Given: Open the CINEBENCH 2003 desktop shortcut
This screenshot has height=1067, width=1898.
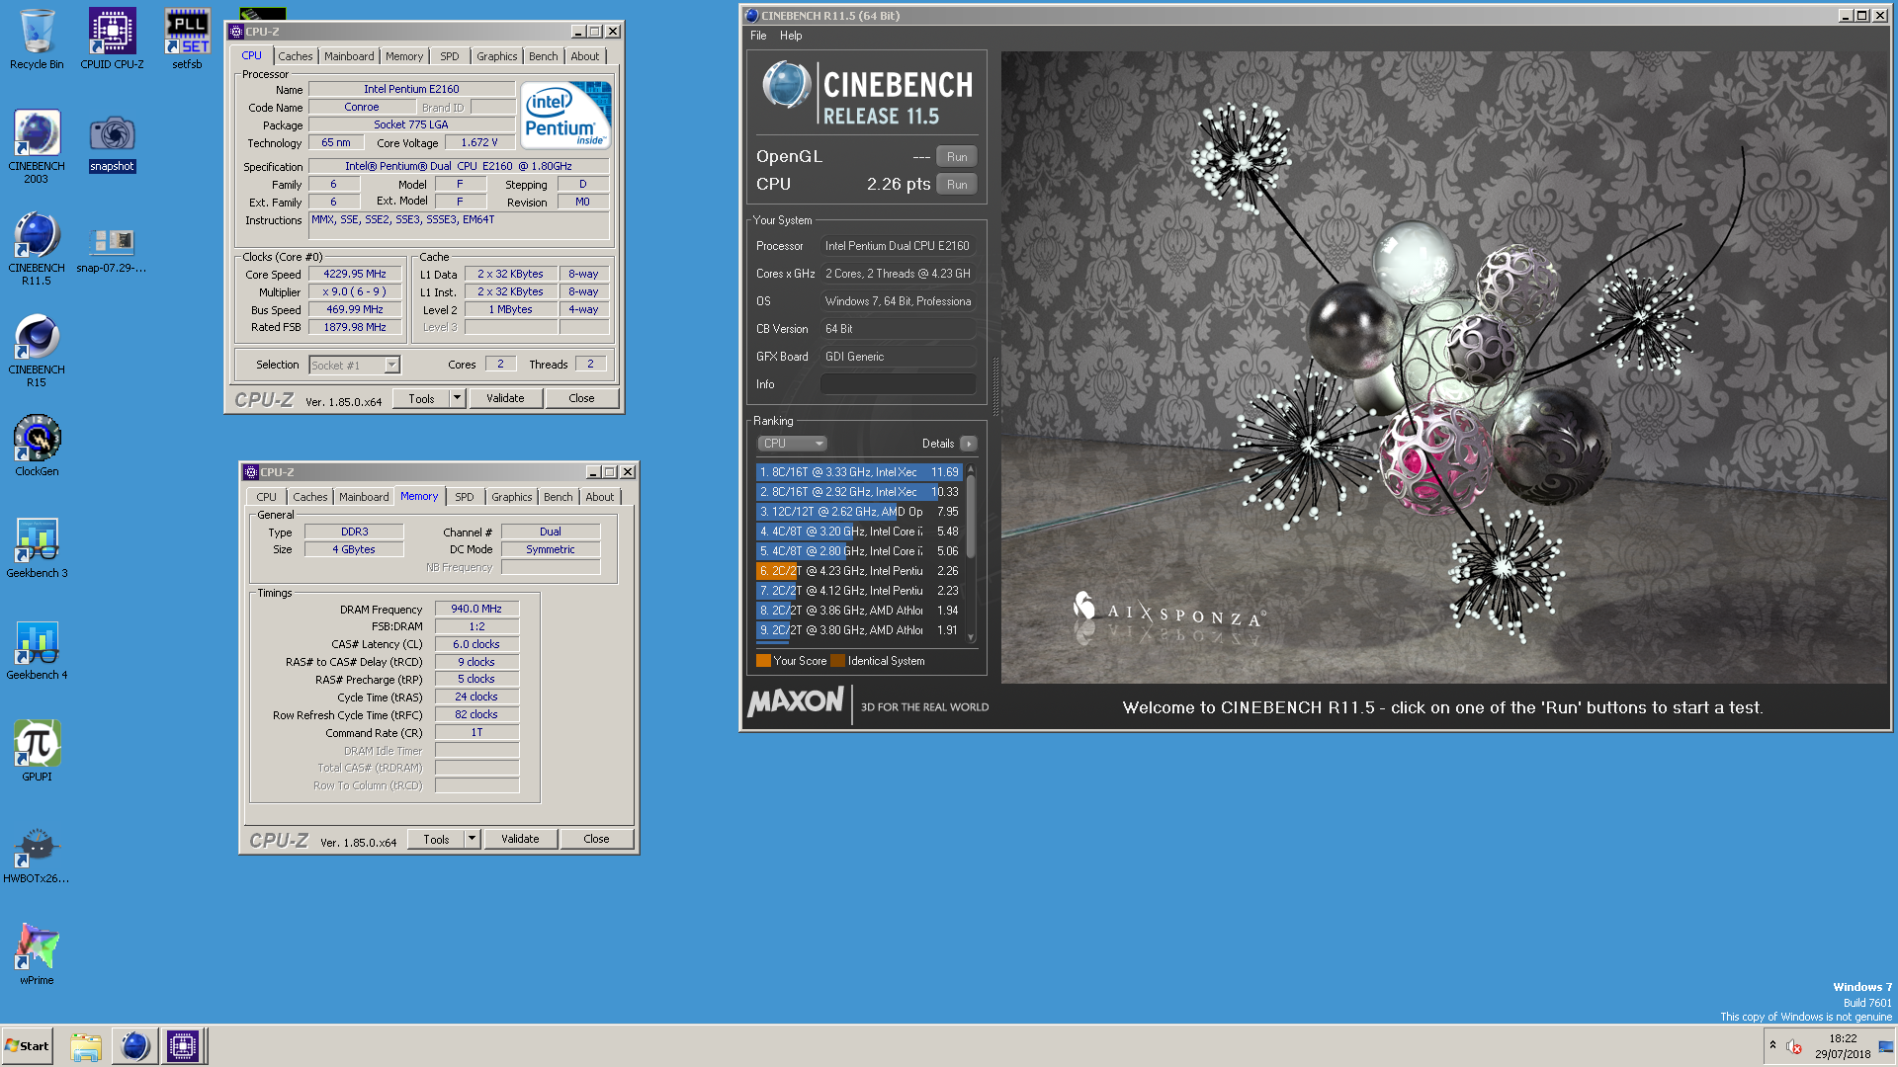Looking at the screenshot, I should click(37, 146).
